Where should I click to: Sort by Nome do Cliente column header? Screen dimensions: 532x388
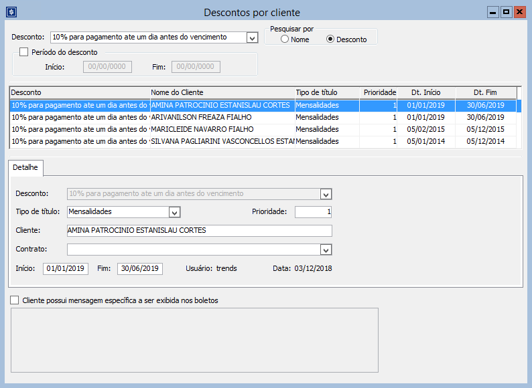pyautogui.click(x=221, y=92)
